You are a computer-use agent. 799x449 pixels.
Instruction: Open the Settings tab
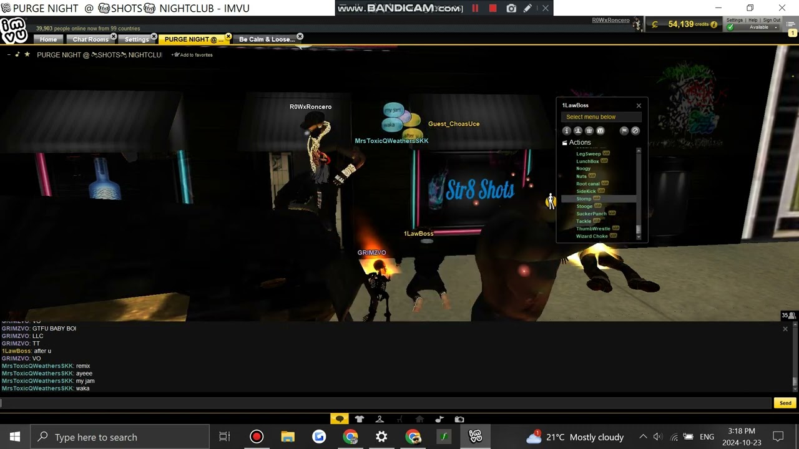pyautogui.click(x=136, y=39)
